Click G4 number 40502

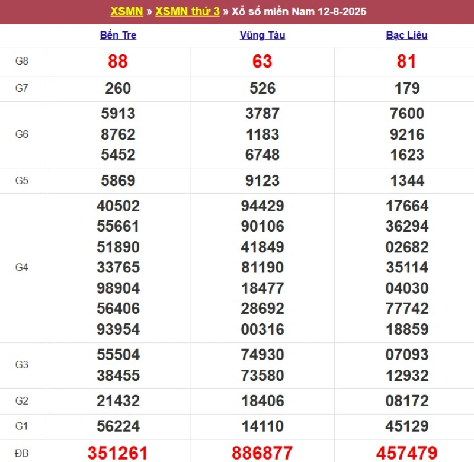coord(118,206)
